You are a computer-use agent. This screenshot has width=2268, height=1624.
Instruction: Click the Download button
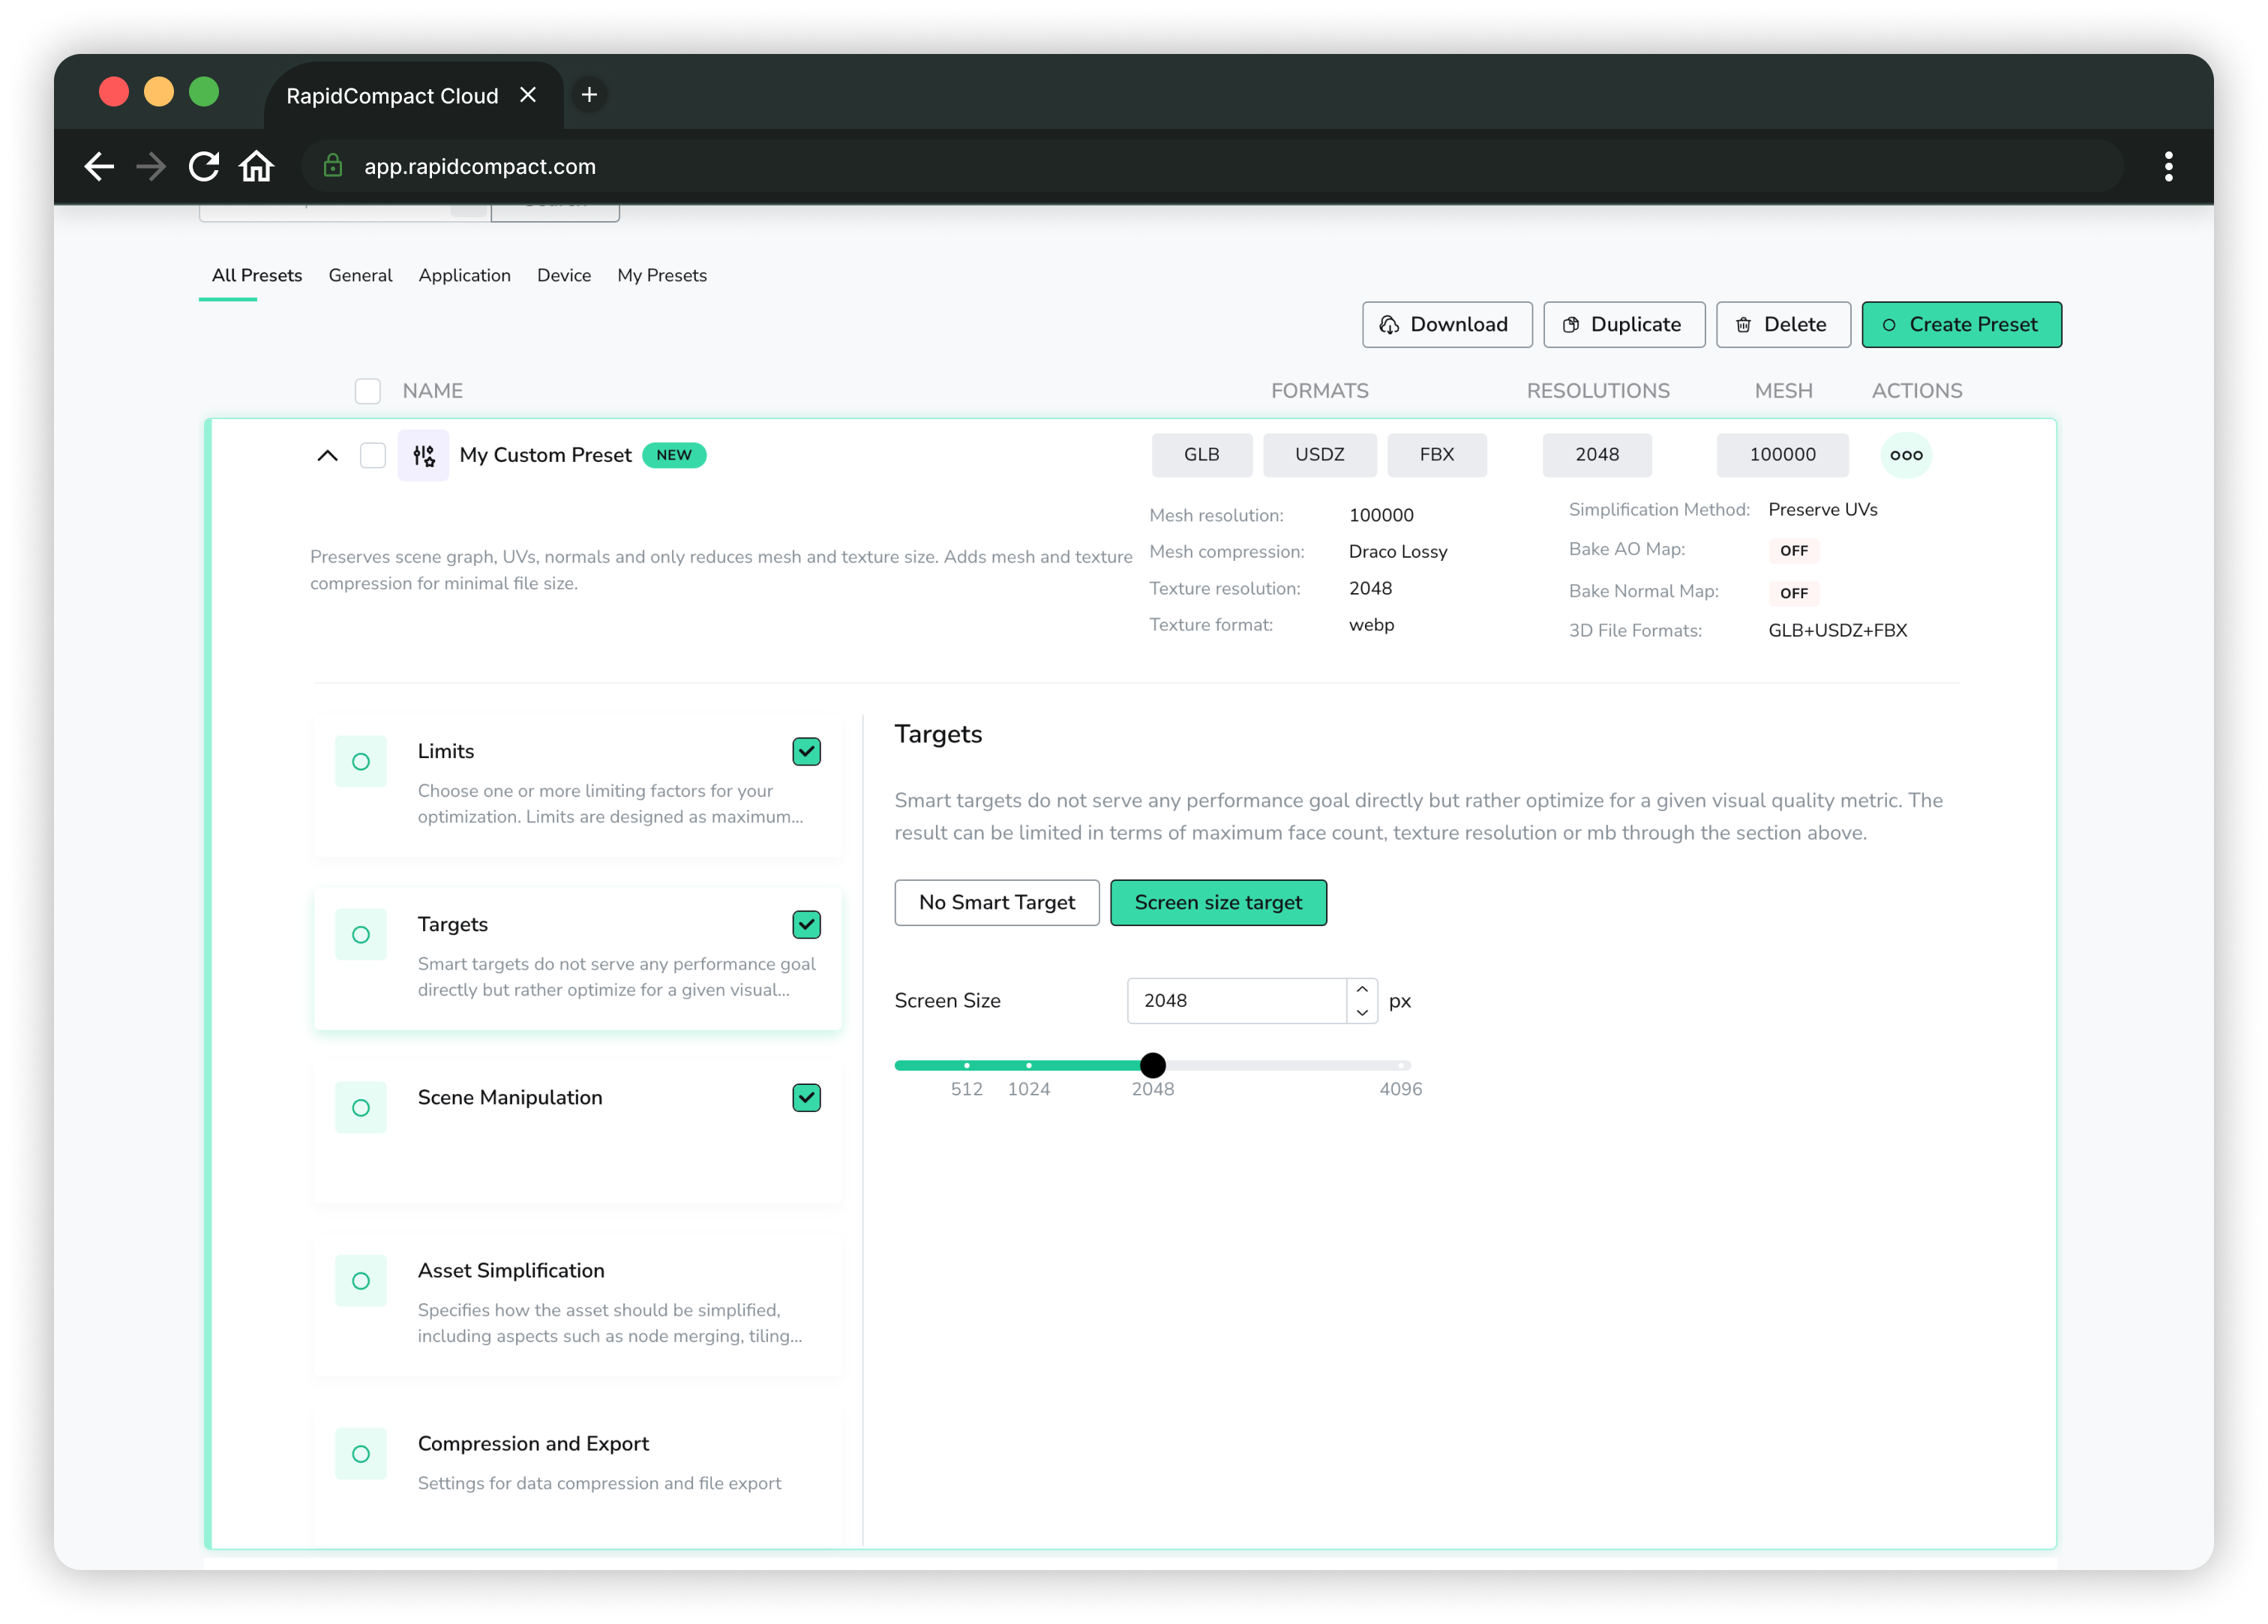[1447, 325]
